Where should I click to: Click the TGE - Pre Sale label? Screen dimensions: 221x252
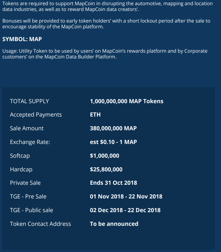click(28, 197)
